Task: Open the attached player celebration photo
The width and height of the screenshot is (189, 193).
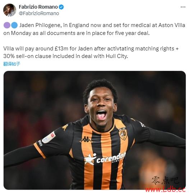Action: coord(94,130)
